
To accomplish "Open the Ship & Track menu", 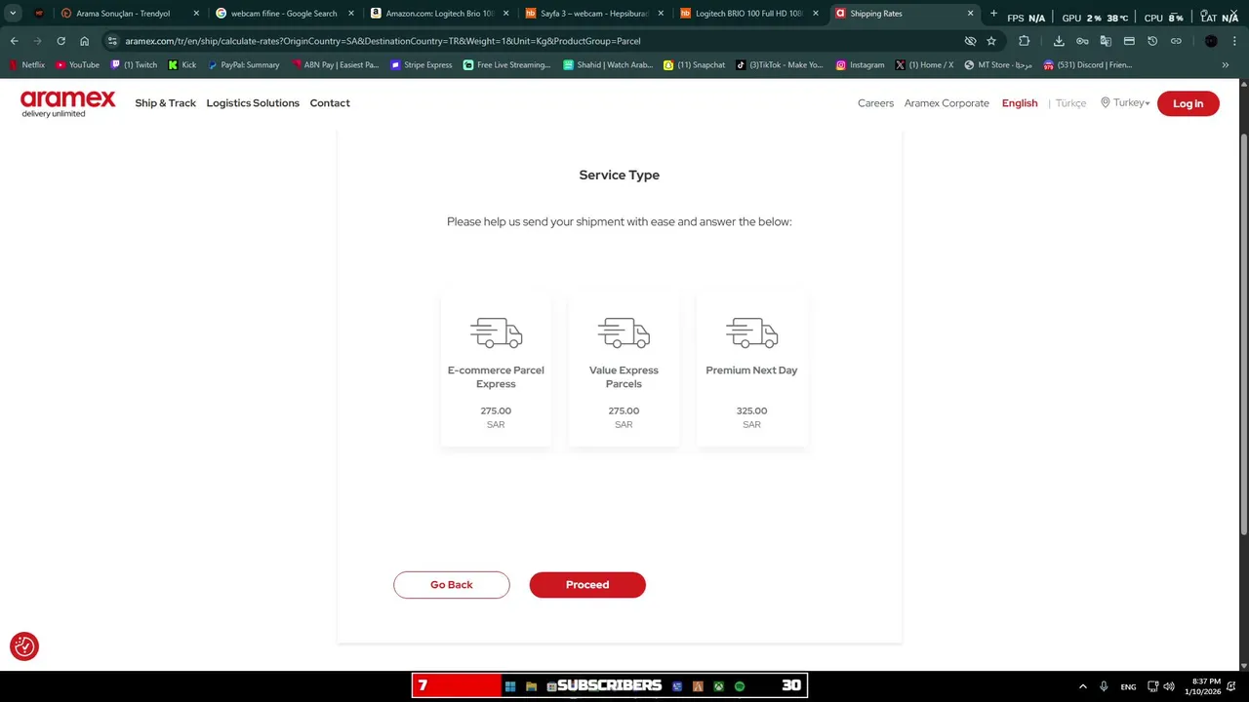I will coord(165,103).
